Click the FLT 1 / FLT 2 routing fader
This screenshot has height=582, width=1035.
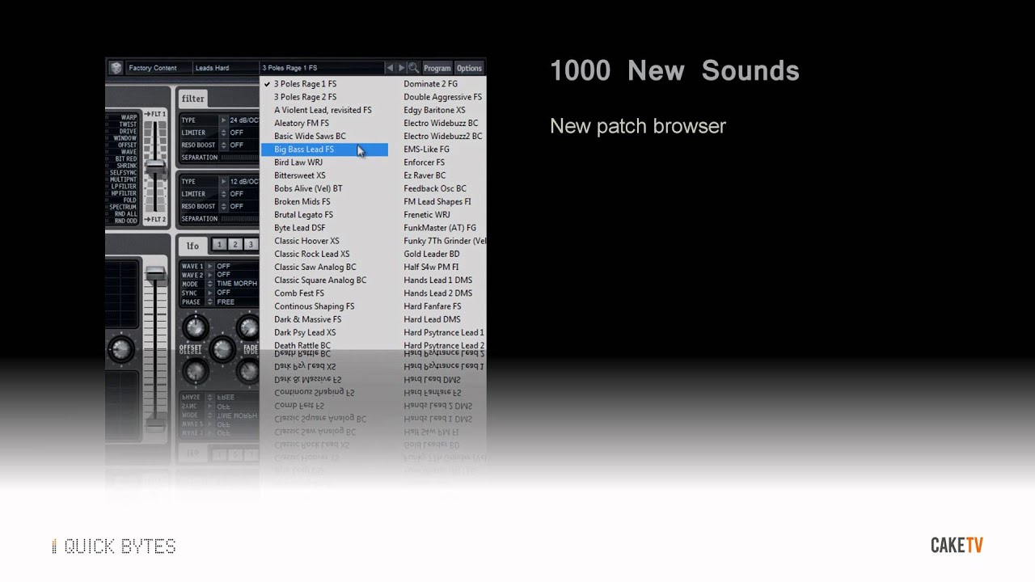155,165
